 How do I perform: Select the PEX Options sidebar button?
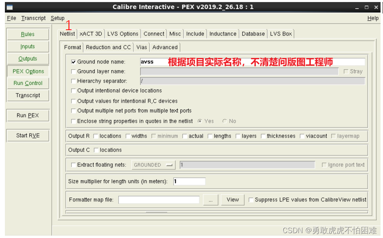[28, 71]
